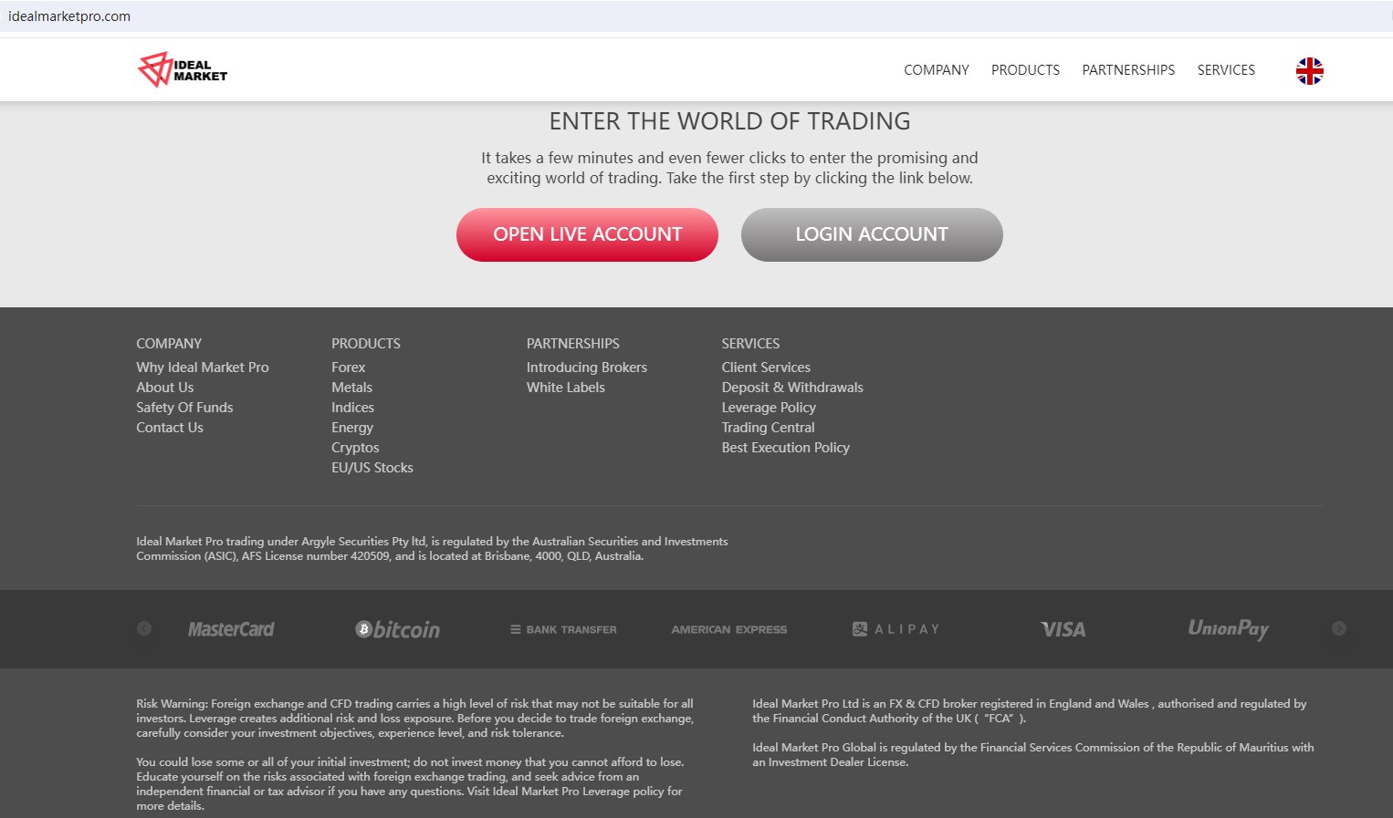Image resolution: width=1393 pixels, height=818 pixels.
Task: Click the footer COMPANY column heading
Action: [x=169, y=344]
